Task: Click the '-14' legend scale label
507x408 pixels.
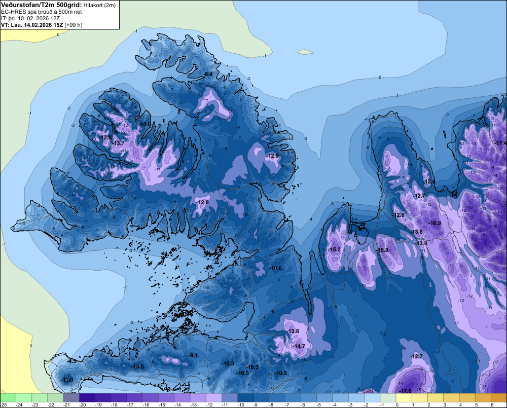Action: pyautogui.click(x=177, y=405)
